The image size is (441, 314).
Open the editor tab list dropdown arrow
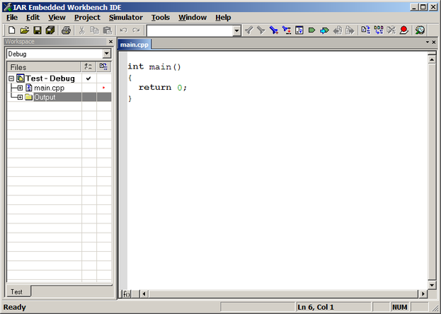click(x=428, y=42)
